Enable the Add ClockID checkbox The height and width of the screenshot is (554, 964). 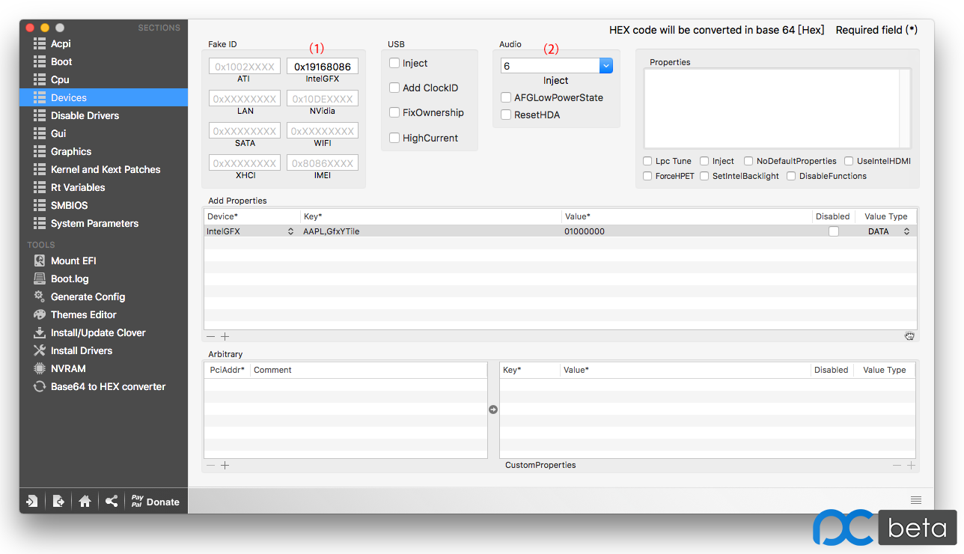pos(394,88)
